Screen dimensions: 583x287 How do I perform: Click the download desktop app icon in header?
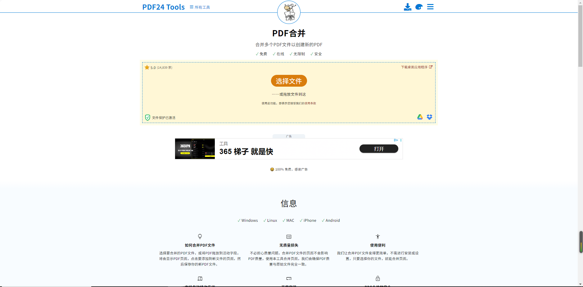pos(407,7)
